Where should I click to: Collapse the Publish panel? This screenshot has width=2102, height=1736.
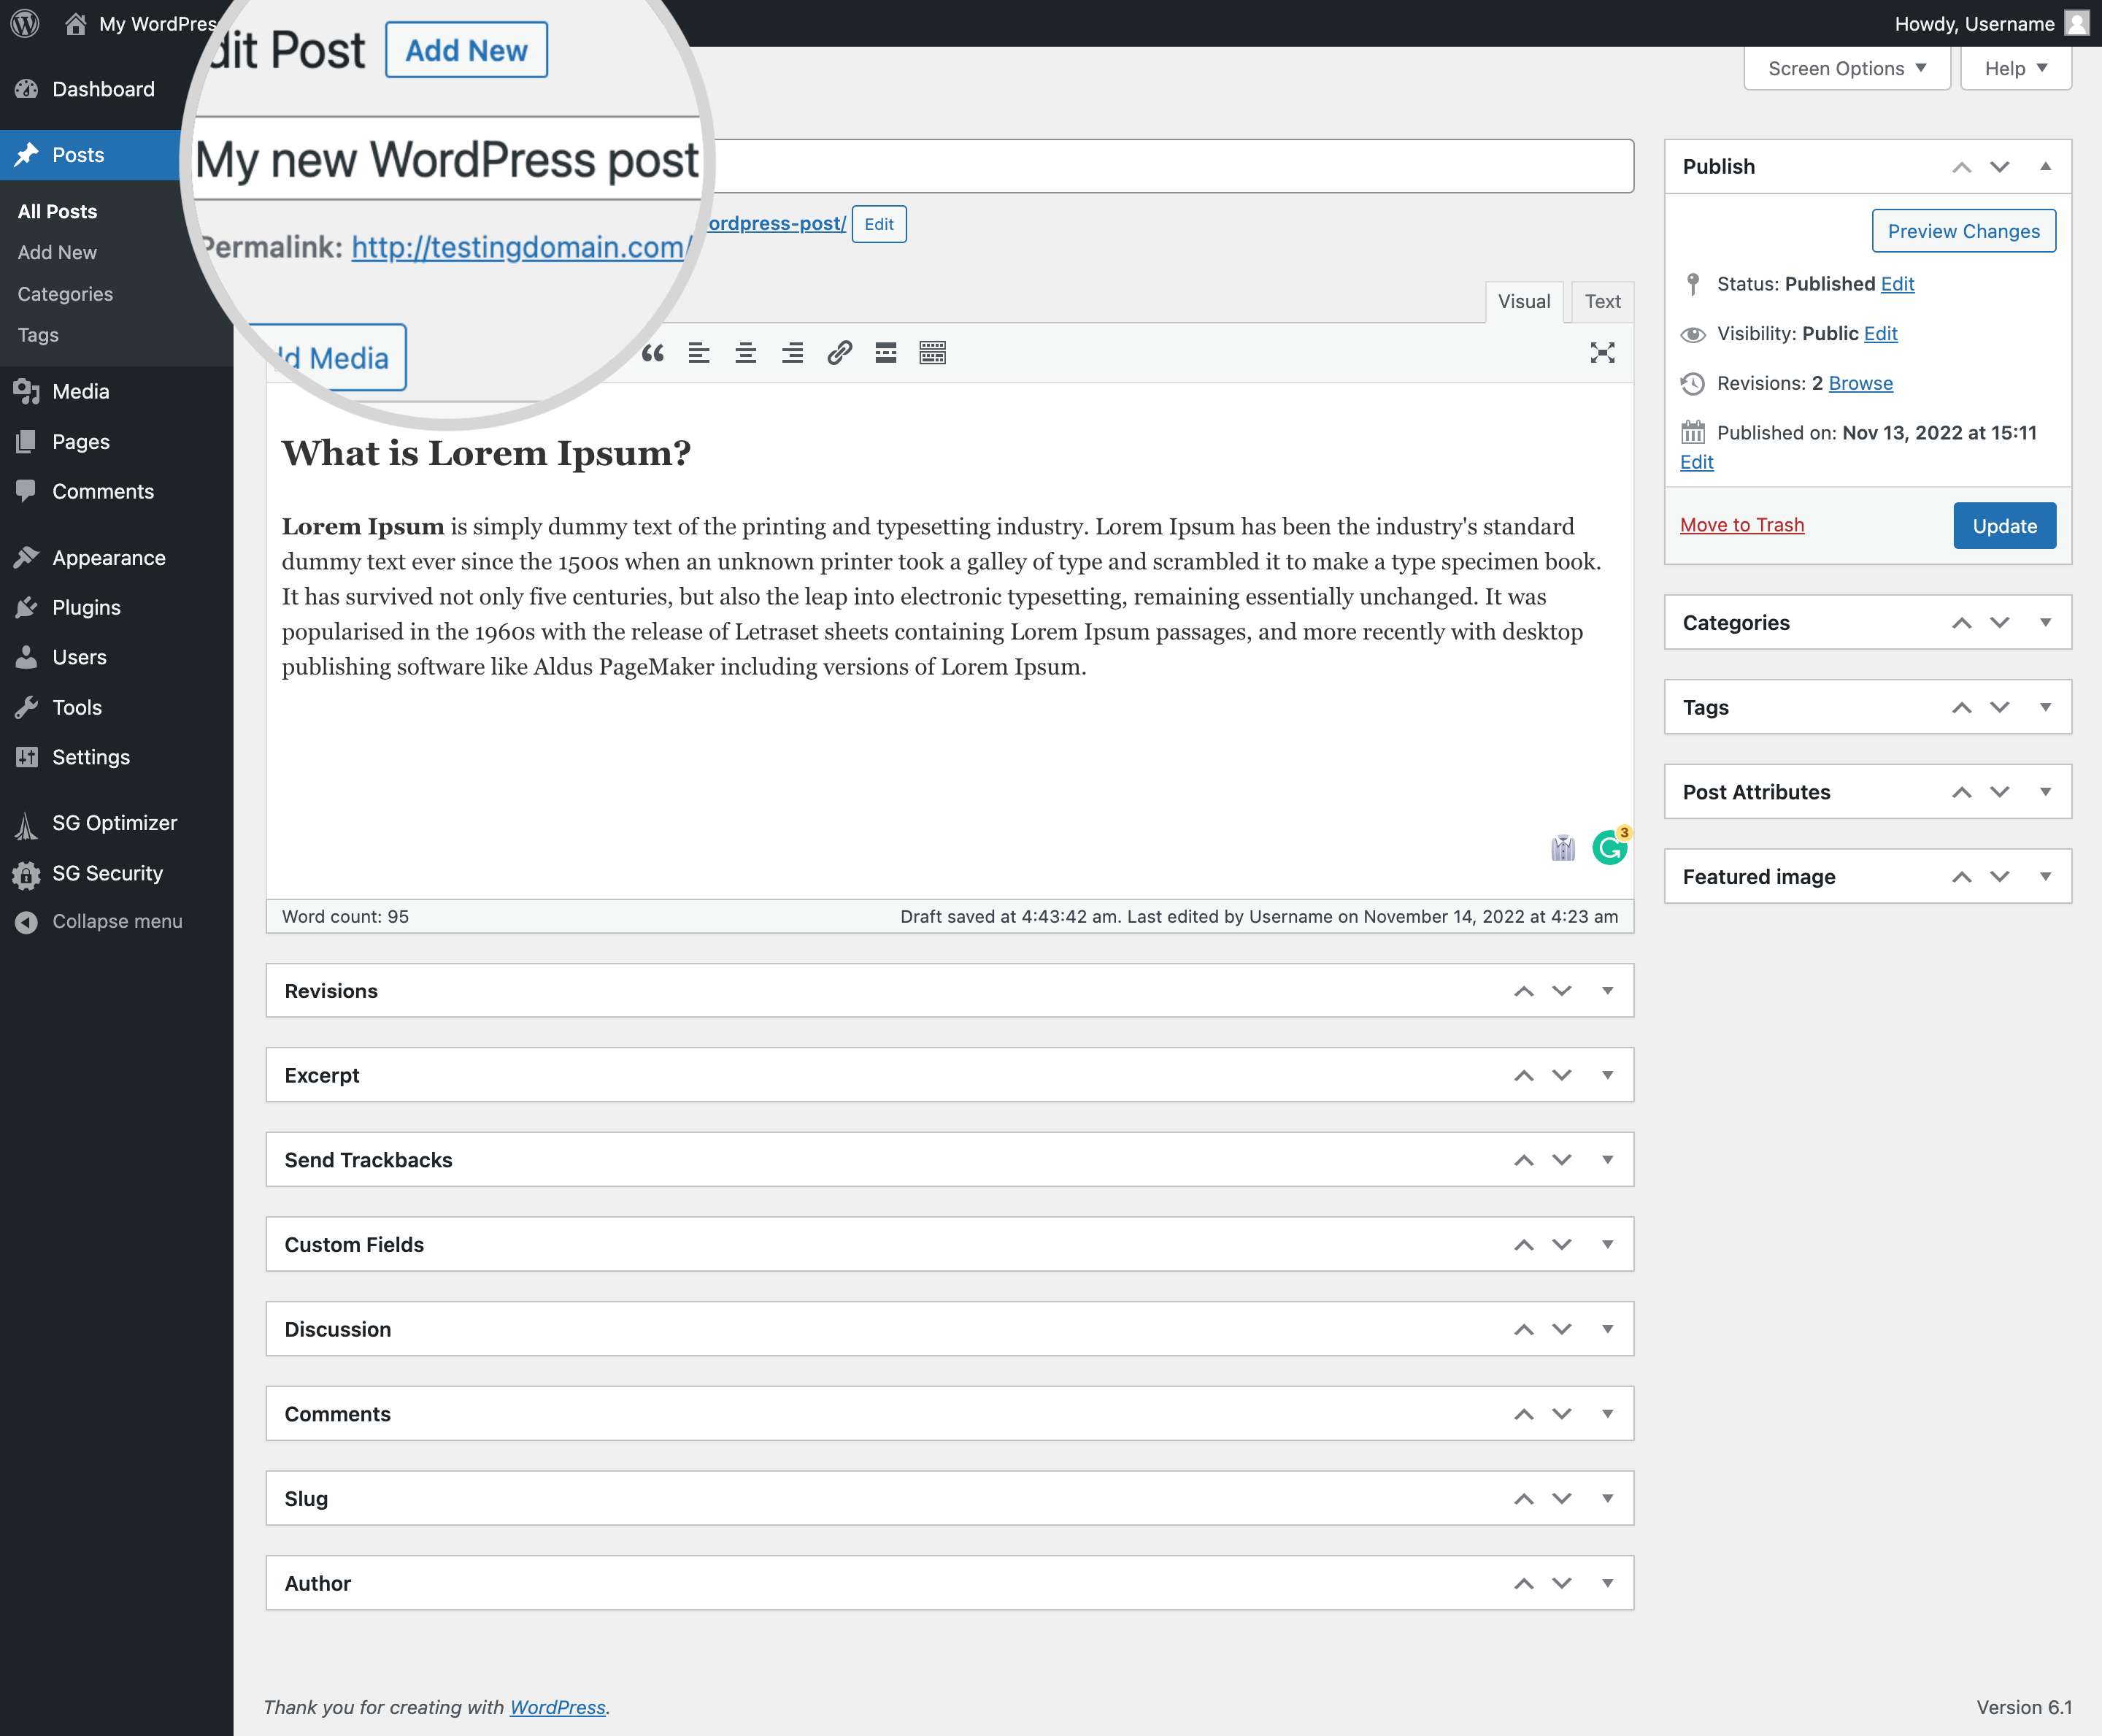point(2045,166)
